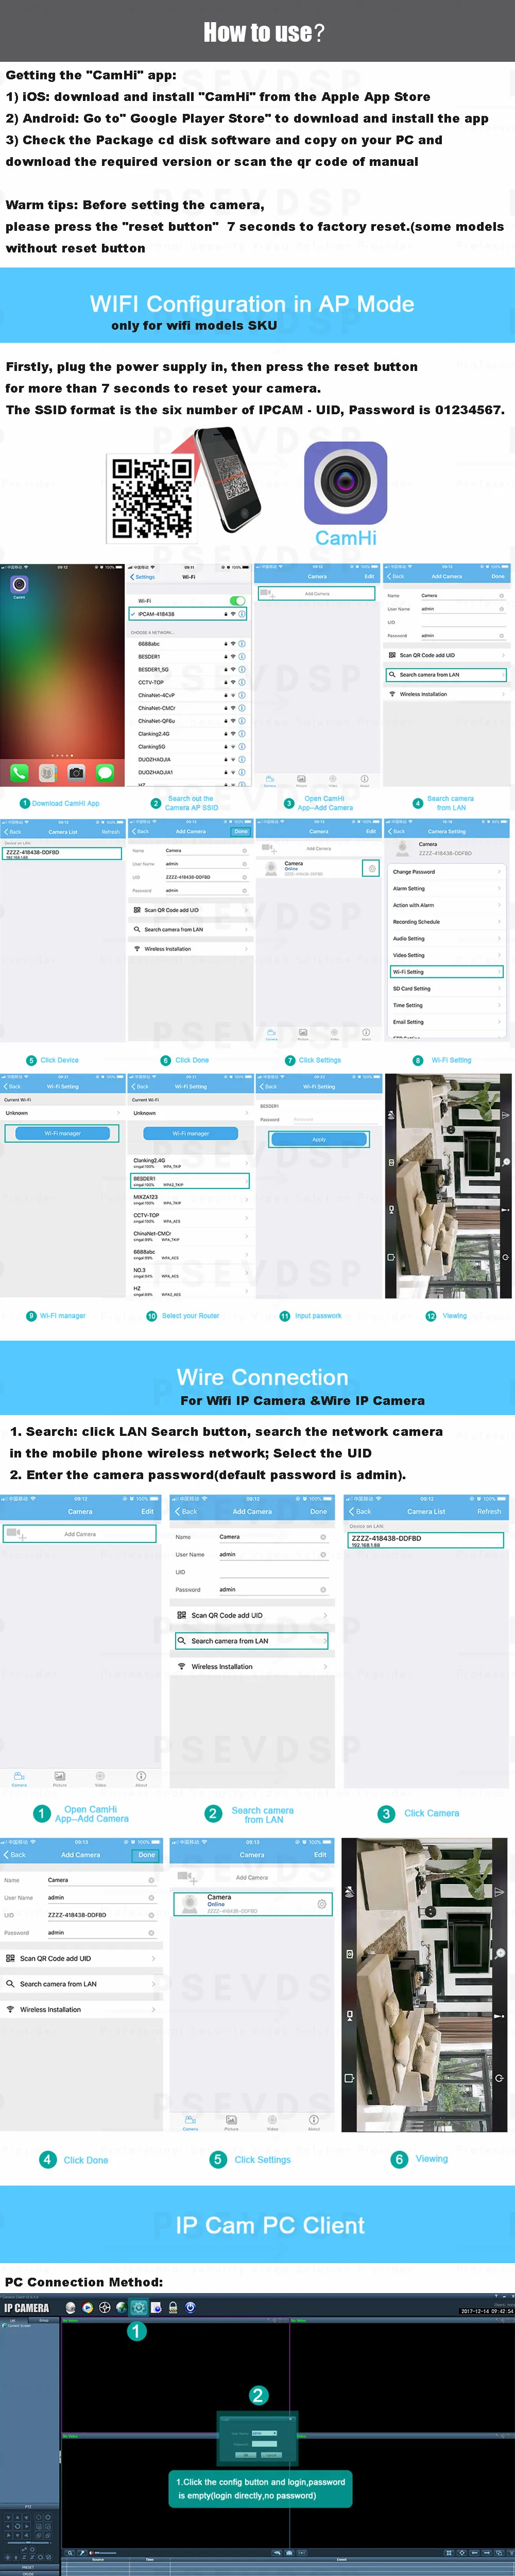This screenshot has width=515, height=2576.
Task: Select Picture tab in Wire Connection step 1
Action: tap(60, 1778)
